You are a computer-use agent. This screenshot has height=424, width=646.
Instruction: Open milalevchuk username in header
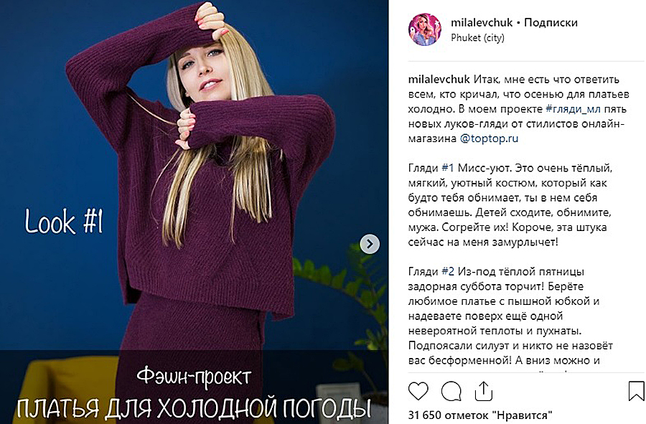[x=482, y=22]
